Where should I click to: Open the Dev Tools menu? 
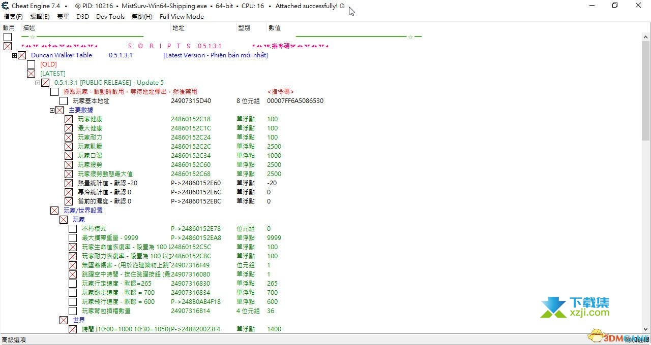point(110,16)
